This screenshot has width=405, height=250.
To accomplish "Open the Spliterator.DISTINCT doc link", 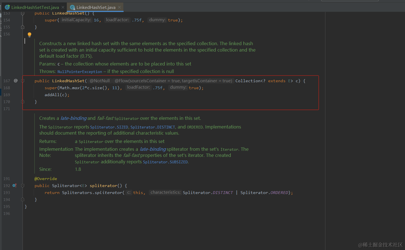I will tap(153, 127).
